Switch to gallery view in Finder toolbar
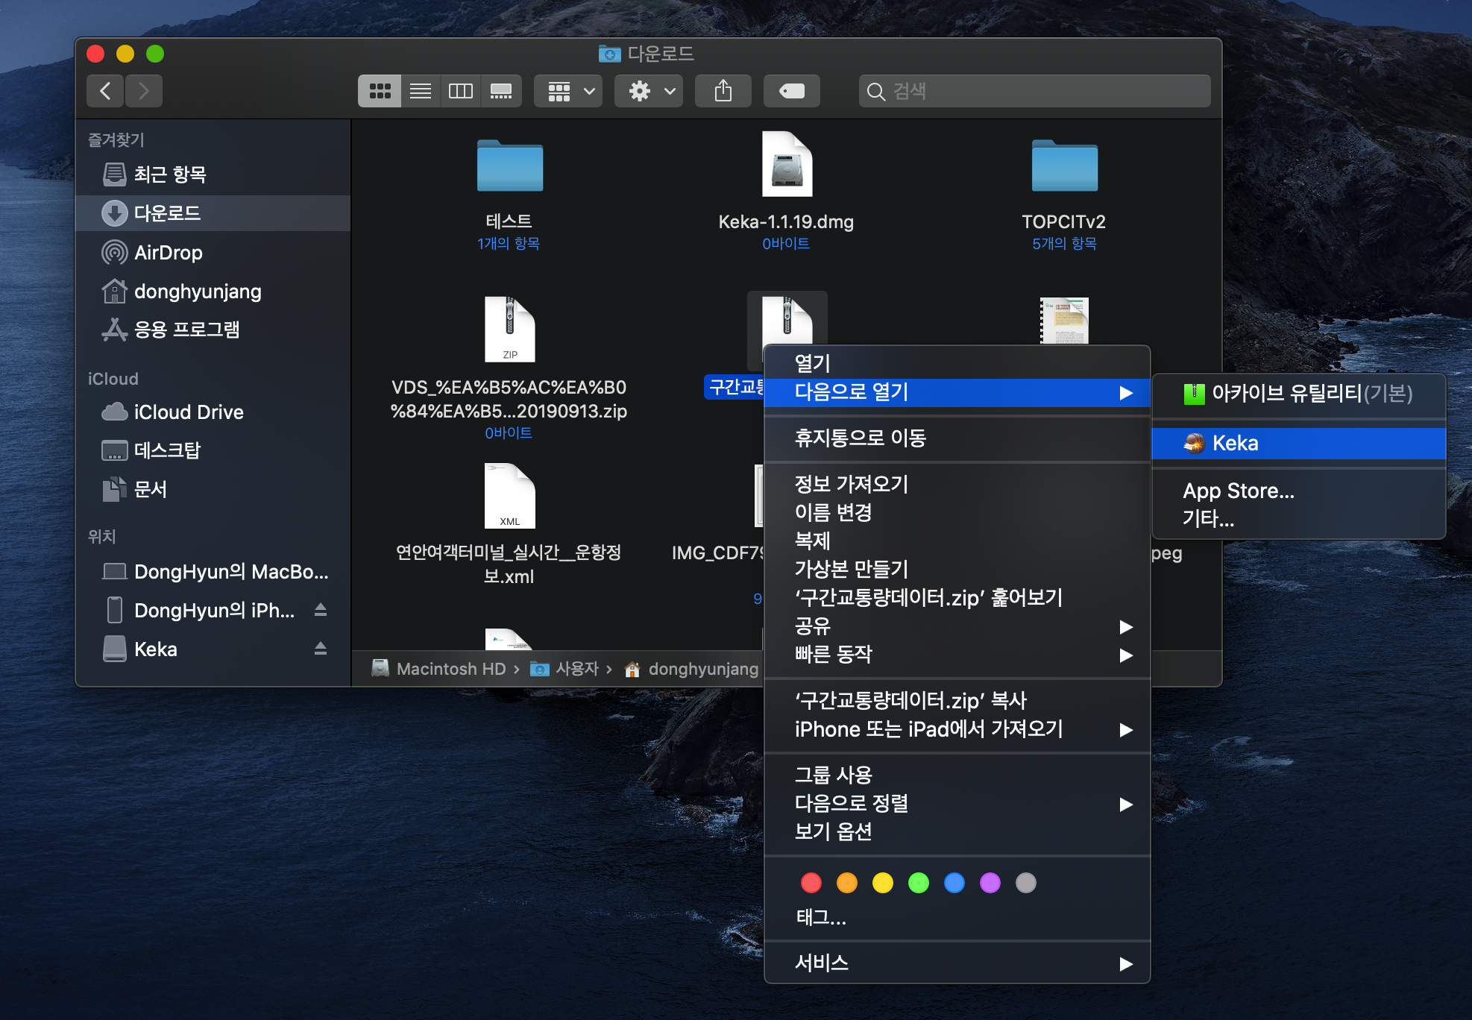This screenshot has height=1020, width=1472. [x=501, y=91]
